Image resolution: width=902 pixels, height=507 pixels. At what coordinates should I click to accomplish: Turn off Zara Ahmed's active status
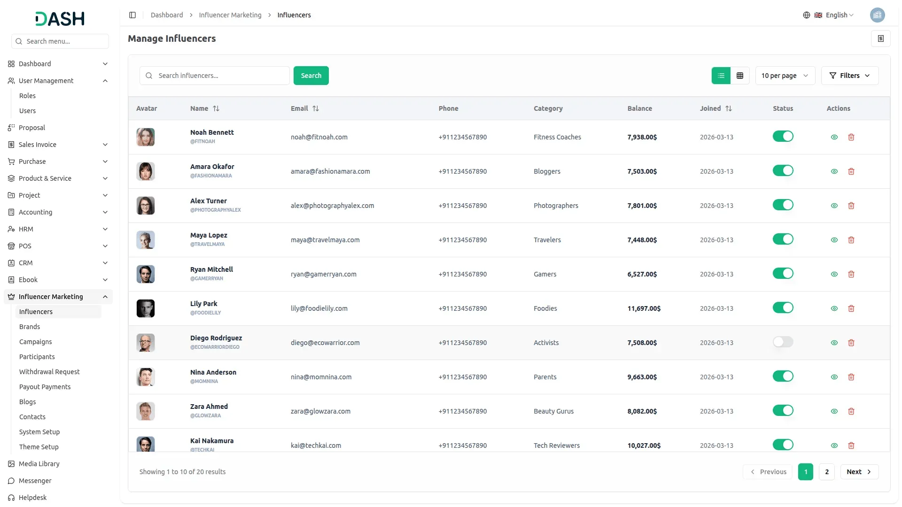[783, 410]
